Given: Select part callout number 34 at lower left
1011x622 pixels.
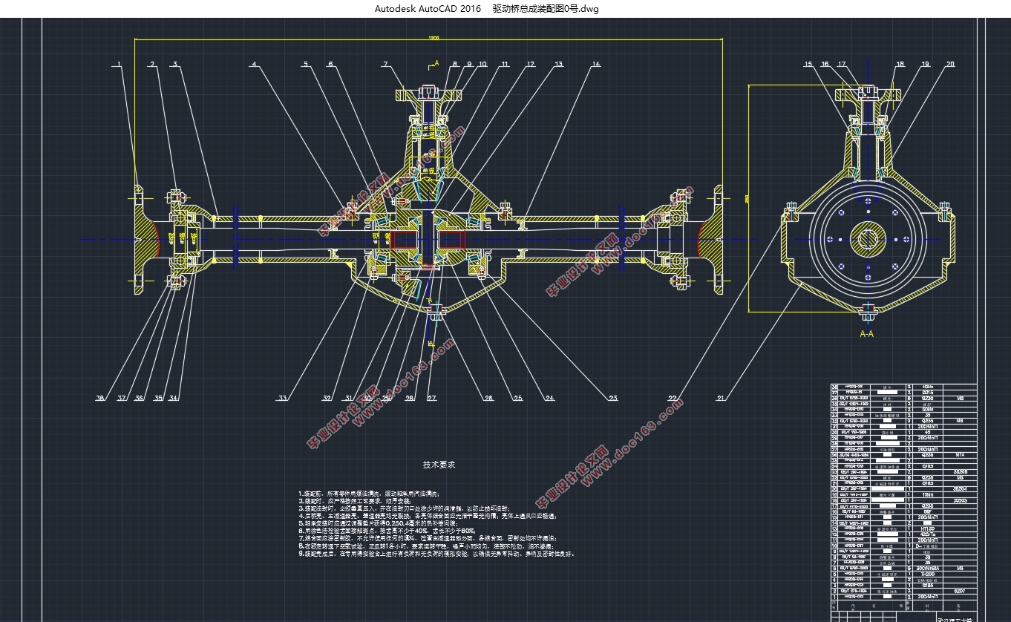Looking at the screenshot, I should (x=174, y=399).
